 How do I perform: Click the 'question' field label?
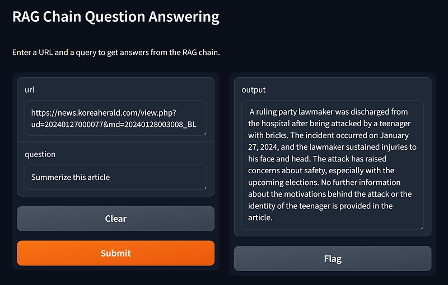click(40, 154)
